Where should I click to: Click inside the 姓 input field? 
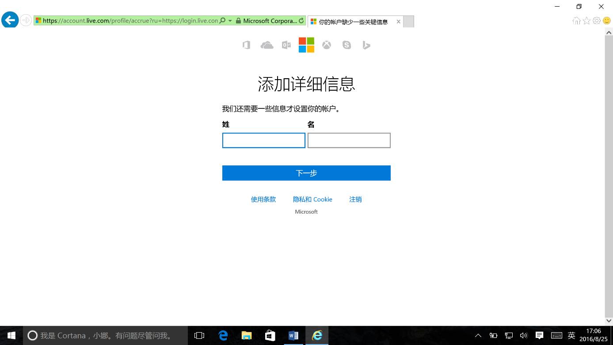tap(263, 140)
